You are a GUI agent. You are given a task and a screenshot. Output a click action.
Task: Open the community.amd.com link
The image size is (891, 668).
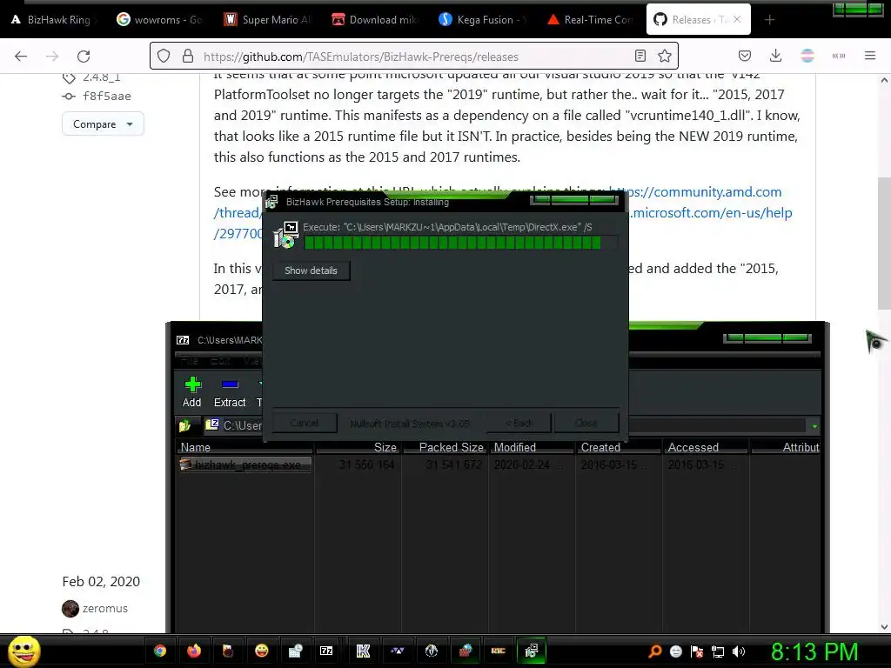point(695,192)
